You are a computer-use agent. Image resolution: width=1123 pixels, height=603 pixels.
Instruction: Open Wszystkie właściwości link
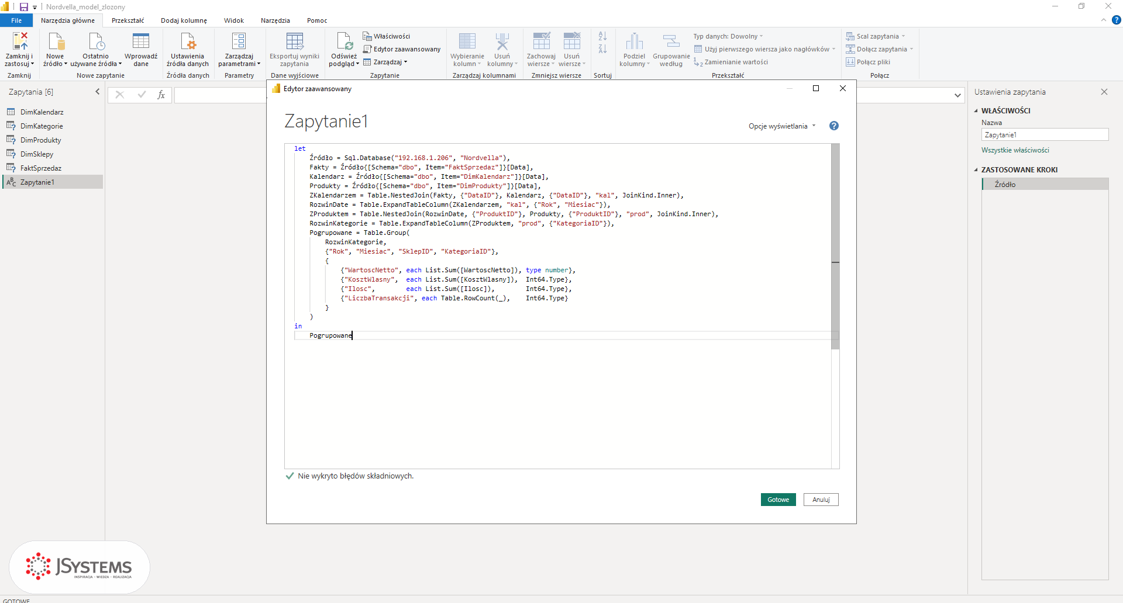tap(1015, 150)
